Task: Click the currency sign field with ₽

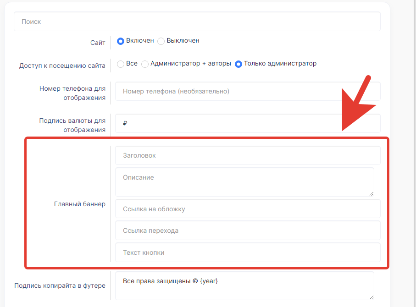Action: (x=248, y=123)
